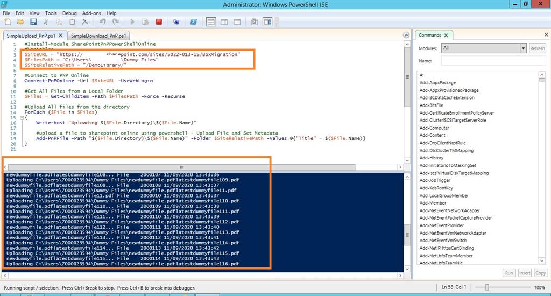Start PowerShell.exe with the blue console icon

click(x=193, y=22)
